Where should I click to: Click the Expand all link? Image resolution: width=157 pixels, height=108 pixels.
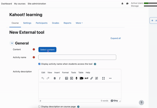coord(116,38)
